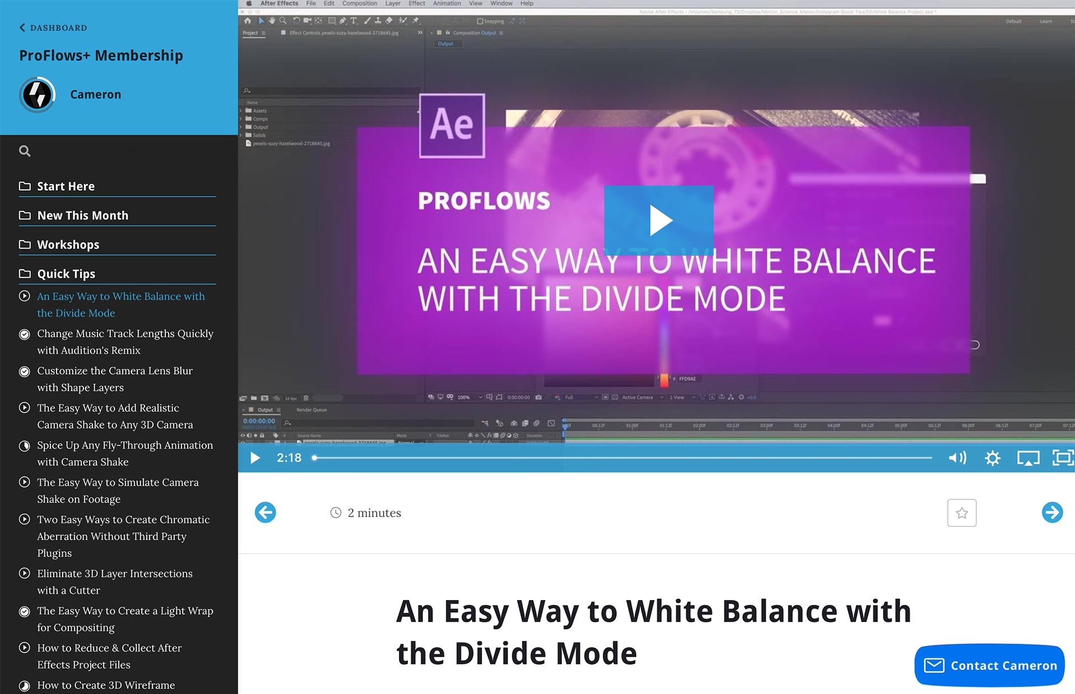Click play icon beside Eliminate 3D Layer Intersections
Viewport: 1075px width, 694px height.
point(25,573)
